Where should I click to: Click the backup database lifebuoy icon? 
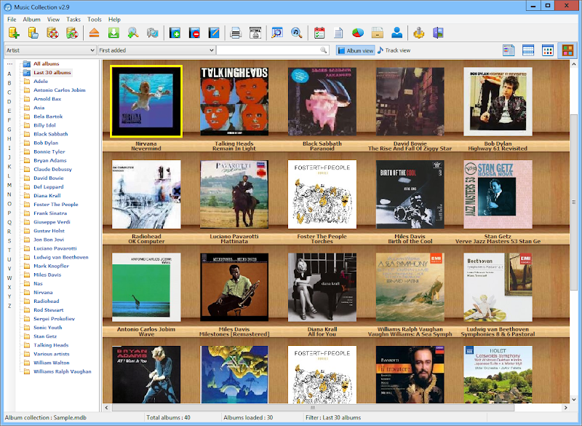click(x=52, y=33)
